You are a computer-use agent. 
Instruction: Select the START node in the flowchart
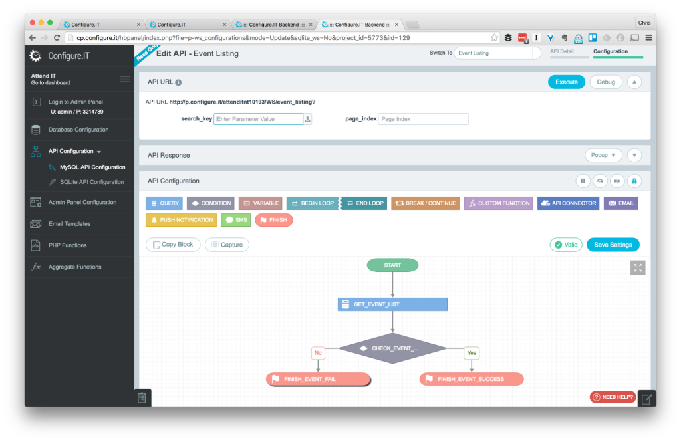coord(392,265)
